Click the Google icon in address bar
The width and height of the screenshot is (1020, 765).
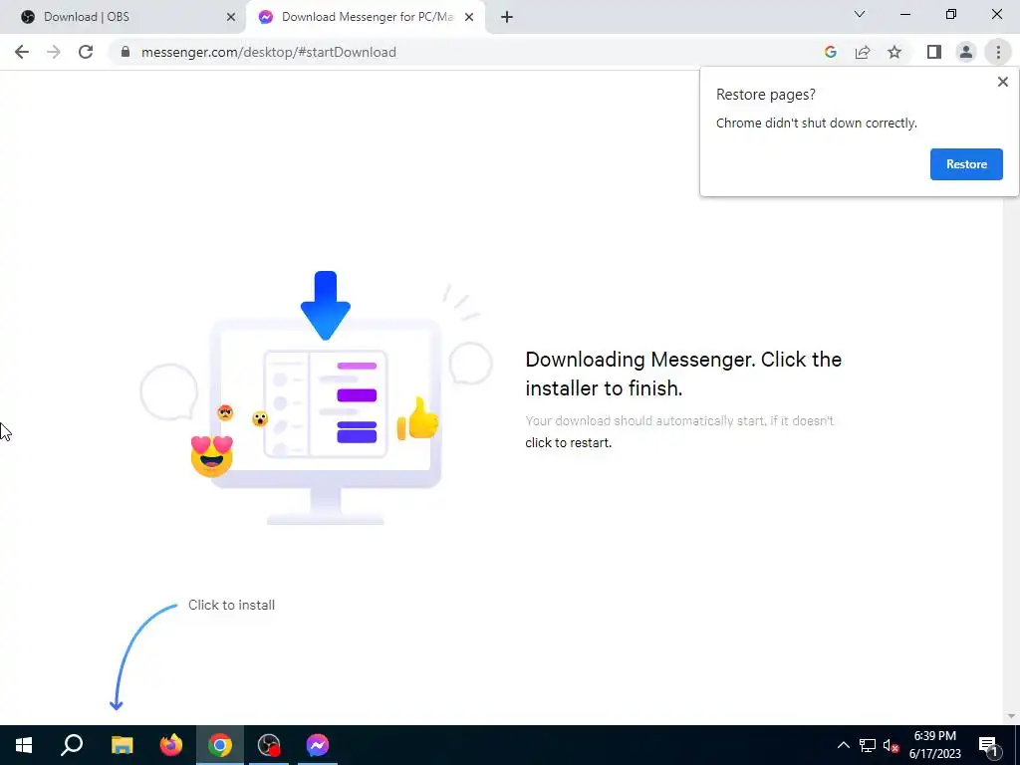[830, 52]
